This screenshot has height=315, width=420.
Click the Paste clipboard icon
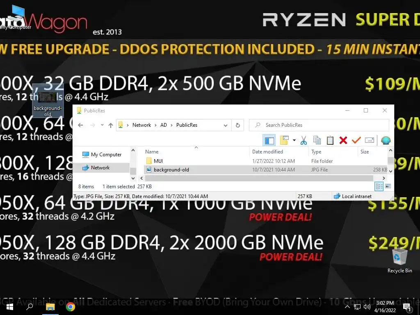point(330,140)
